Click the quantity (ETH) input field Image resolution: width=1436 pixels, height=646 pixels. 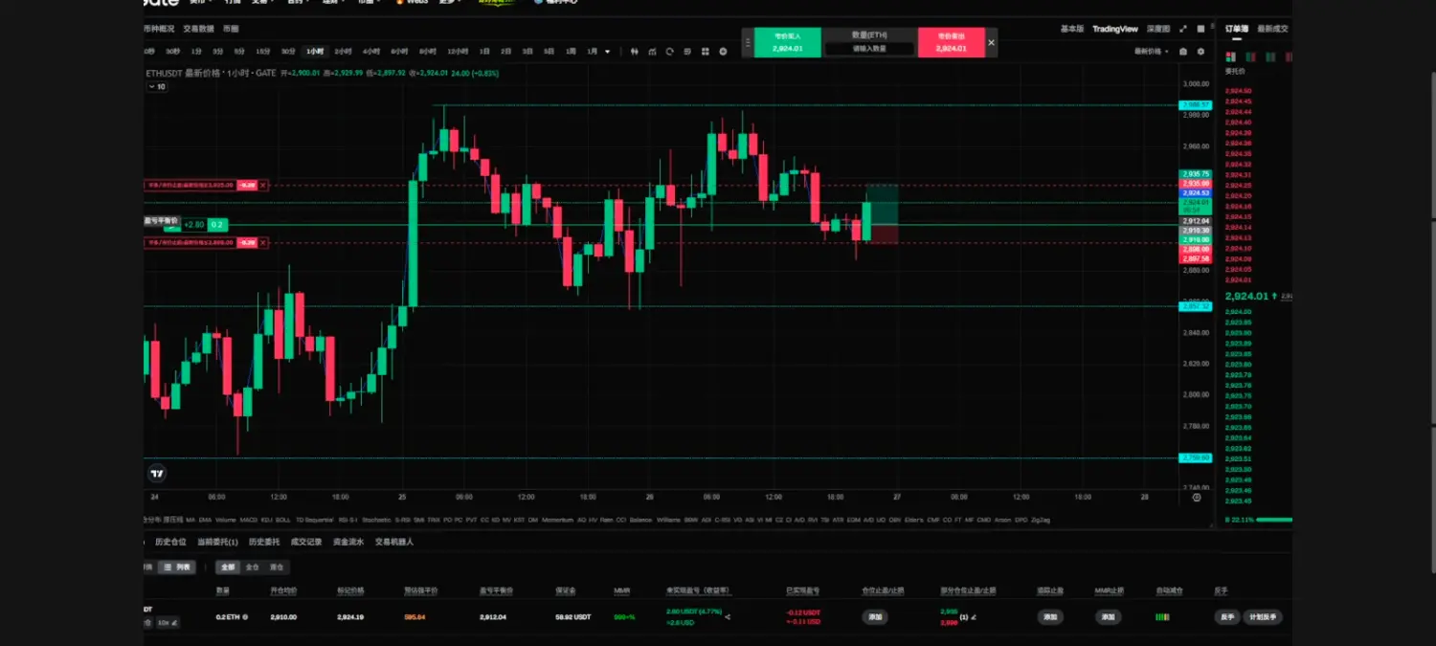click(869, 48)
